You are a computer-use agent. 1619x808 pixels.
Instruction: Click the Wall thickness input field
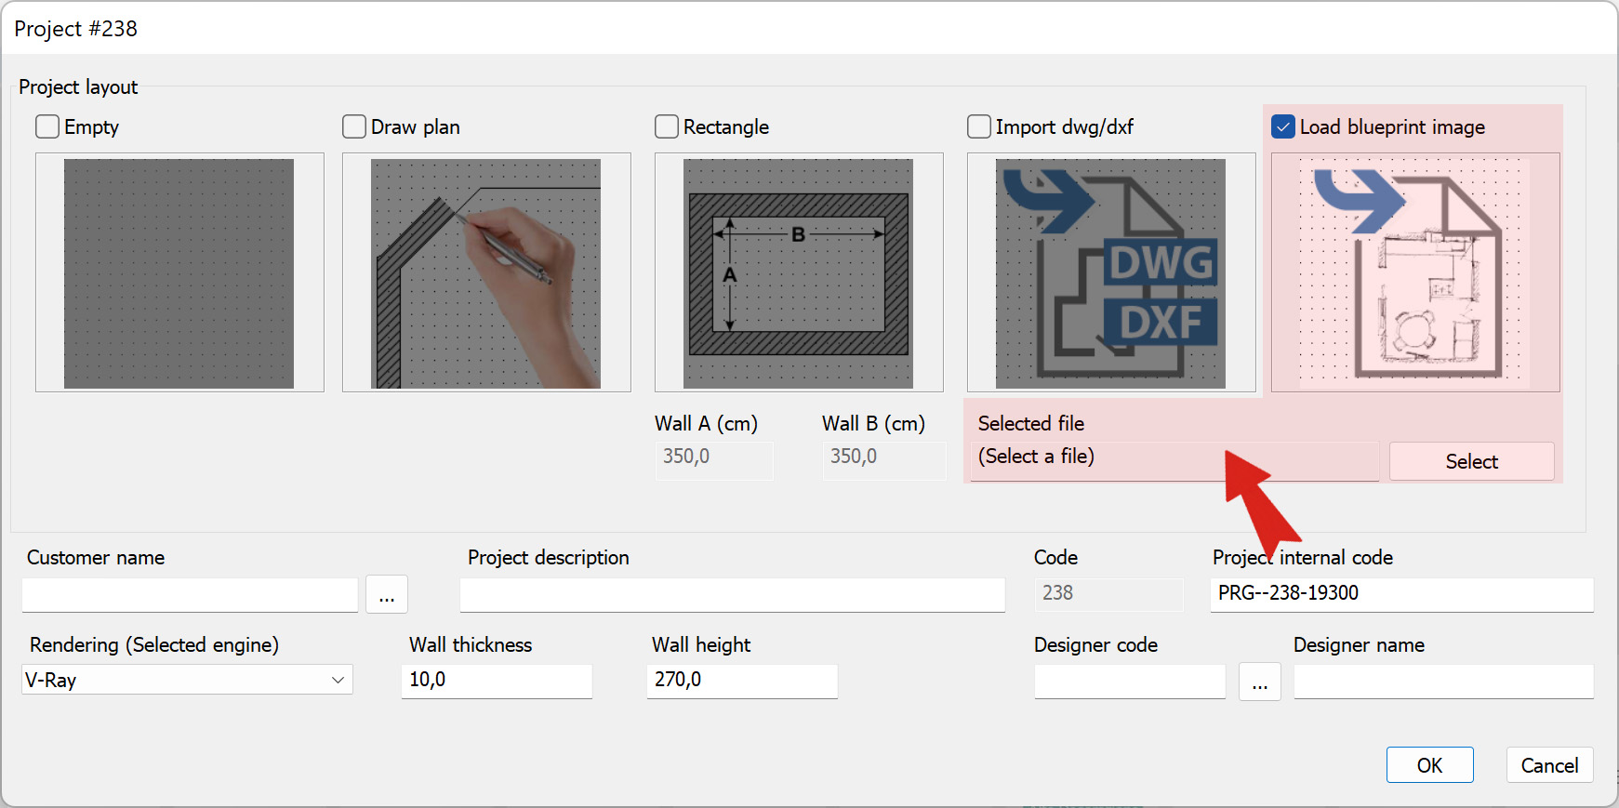point(497,681)
